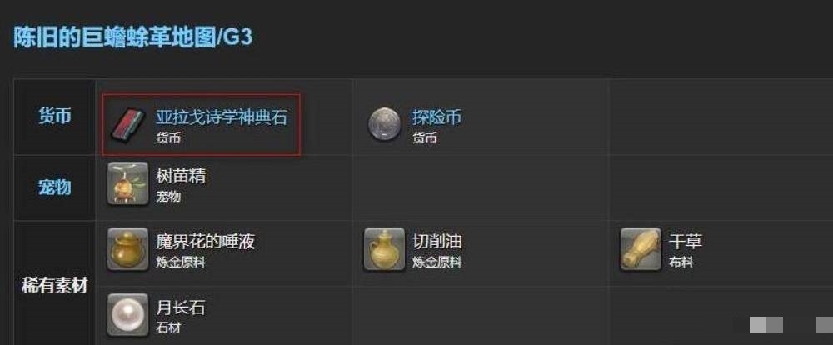The image size is (833, 345).
Task: Click the 魔界花的唾液 pot icon
Action: [127, 250]
